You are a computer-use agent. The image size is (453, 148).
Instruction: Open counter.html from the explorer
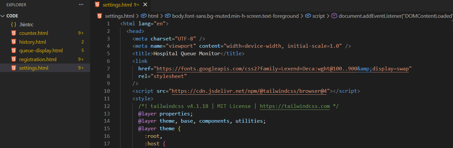34,33
